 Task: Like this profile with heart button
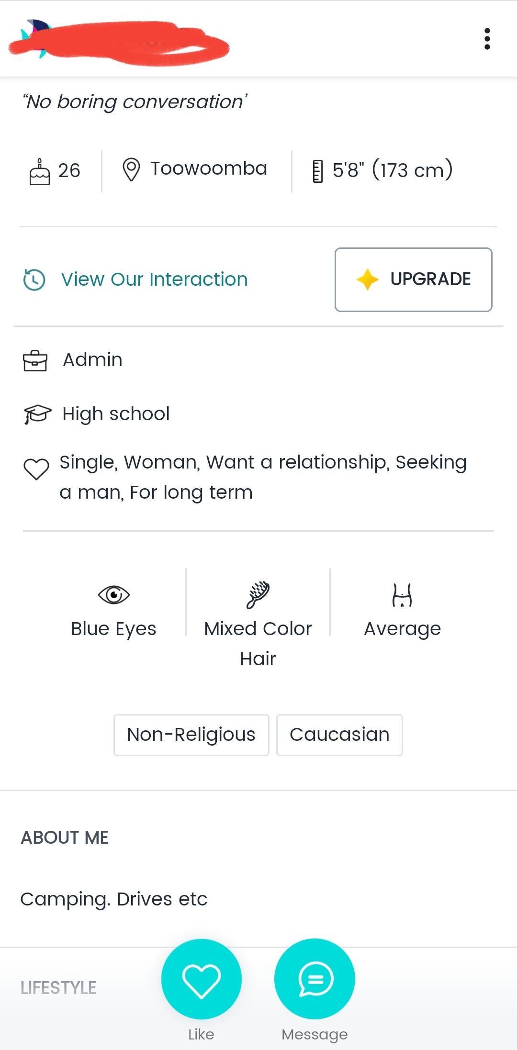click(202, 979)
